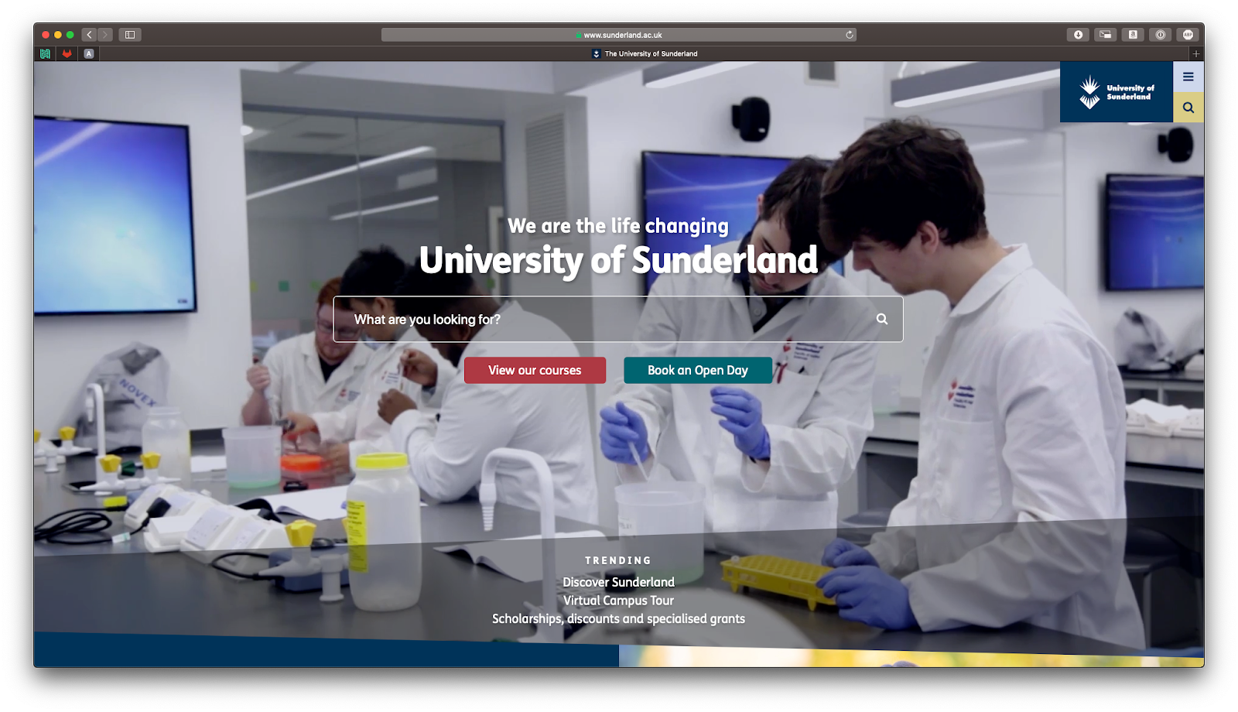
Task: Minimize the Safari window
Action: click(x=58, y=35)
